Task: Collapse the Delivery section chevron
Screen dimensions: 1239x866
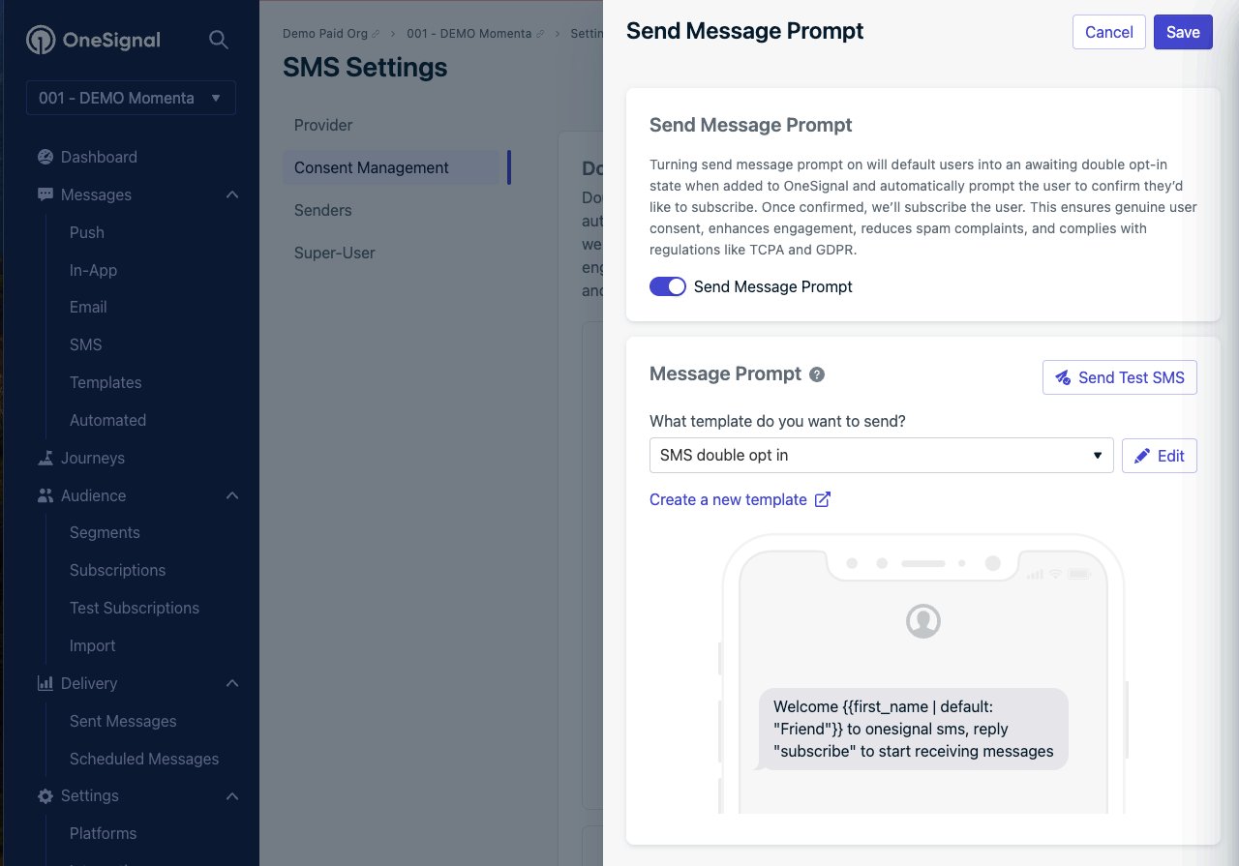Action: pyautogui.click(x=232, y=683)
